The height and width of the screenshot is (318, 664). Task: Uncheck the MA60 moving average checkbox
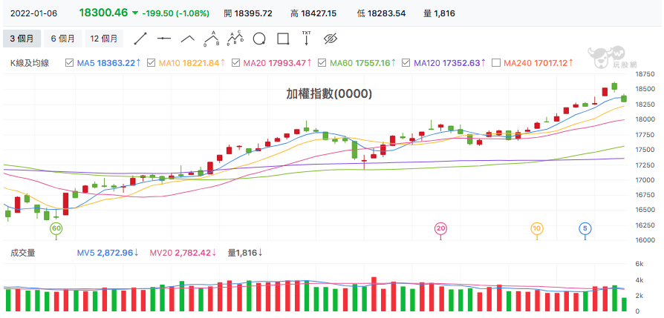(x=322, y=63)
